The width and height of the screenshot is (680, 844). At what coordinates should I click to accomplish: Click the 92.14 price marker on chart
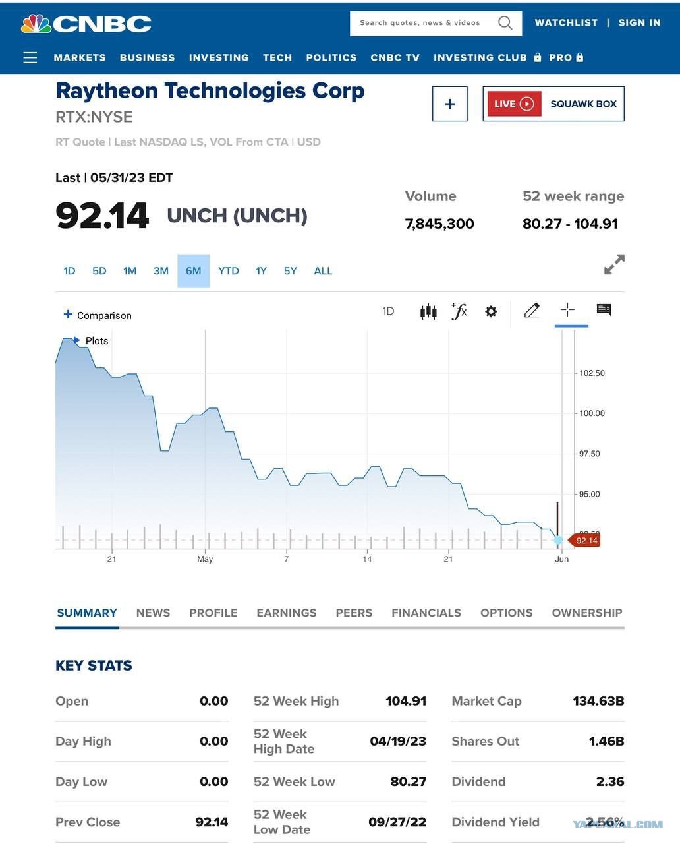click(585, 541)
